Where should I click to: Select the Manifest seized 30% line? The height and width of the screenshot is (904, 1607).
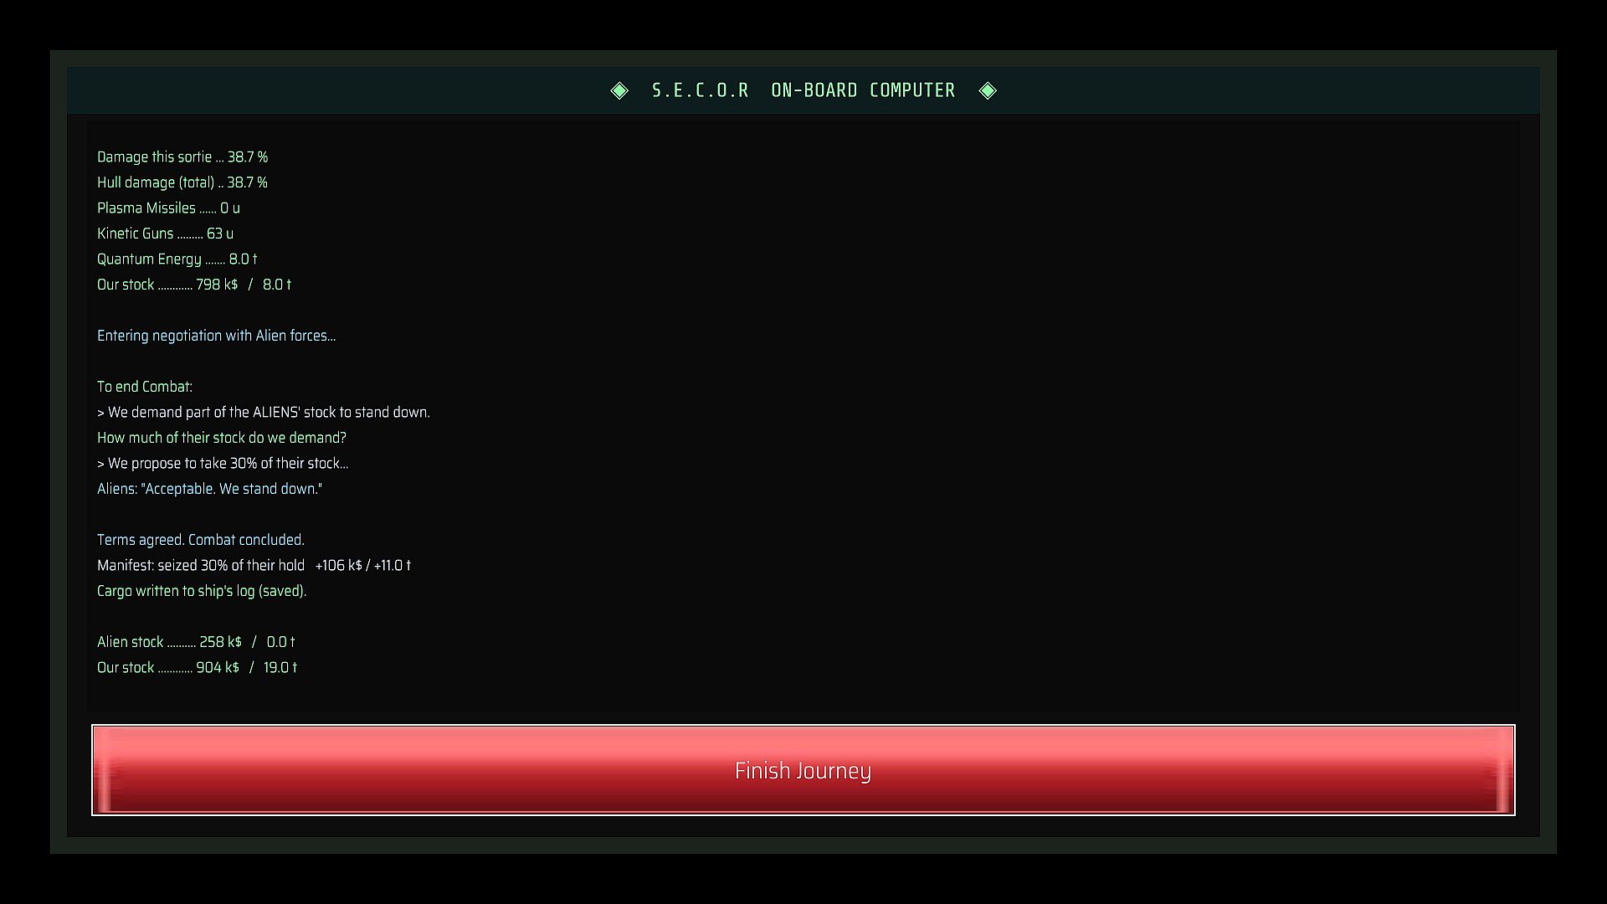click(x=254, y=566)
